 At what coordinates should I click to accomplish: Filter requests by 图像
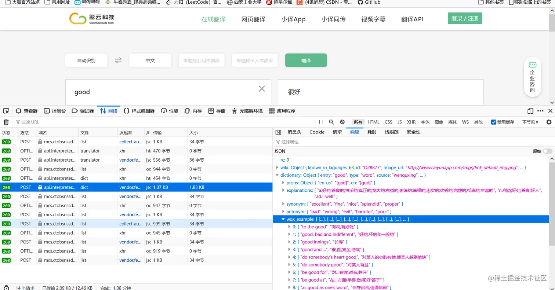tap(439, 122)
